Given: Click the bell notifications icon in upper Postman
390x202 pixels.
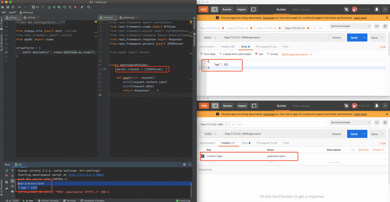Looking at the screenshot, I should (376, 9).
